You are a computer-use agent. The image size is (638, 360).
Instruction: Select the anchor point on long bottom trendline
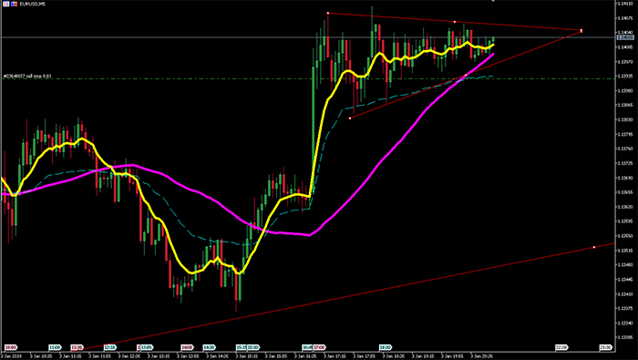point(594,247)
